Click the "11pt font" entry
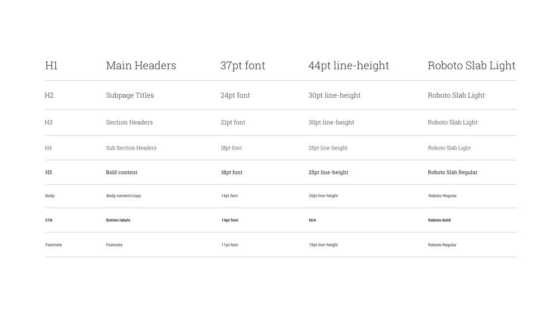The image size is (557, 314). 229,245
